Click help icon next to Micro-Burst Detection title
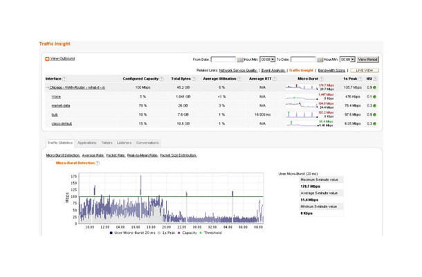 pos(98,163)
